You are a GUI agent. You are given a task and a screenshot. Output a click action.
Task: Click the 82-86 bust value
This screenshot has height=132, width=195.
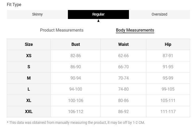[x=76, y=56]
